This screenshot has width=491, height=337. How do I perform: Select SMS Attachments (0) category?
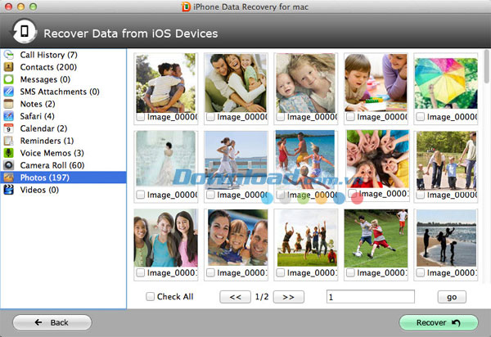(x=63, y=92)
